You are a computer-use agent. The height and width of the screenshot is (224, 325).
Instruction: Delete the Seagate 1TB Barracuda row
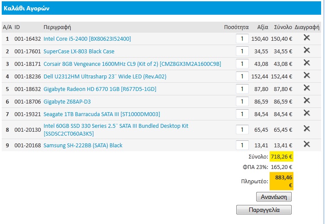(306, 113)
